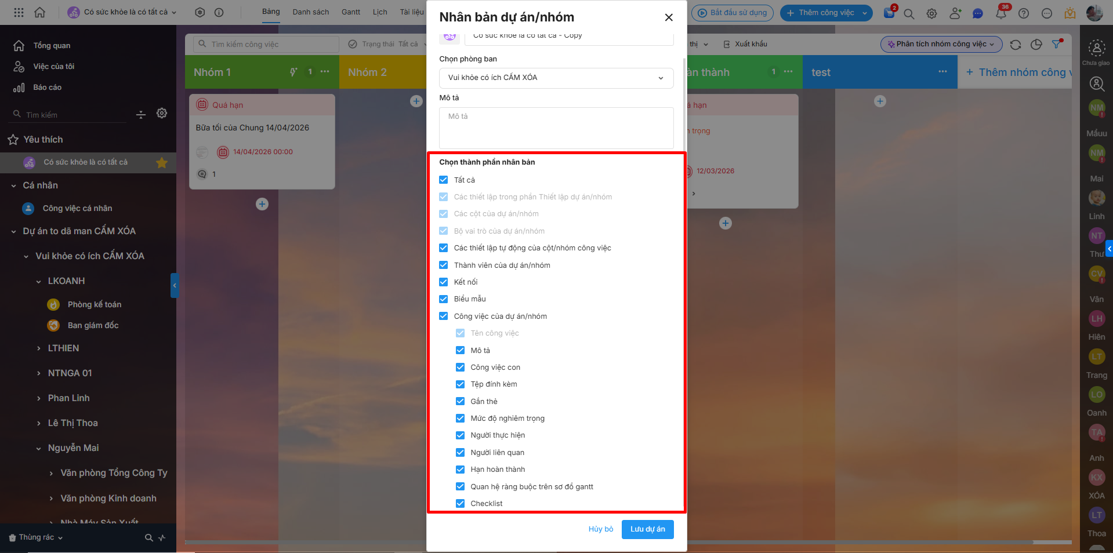The width and height of the screenshot is (1113, 553).
Task: Switch to the Gantt tab
Action: click(351, 12)
